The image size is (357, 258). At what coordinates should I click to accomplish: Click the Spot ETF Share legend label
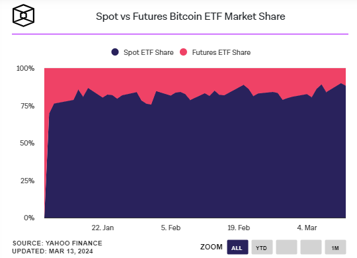tap(149, 52)
